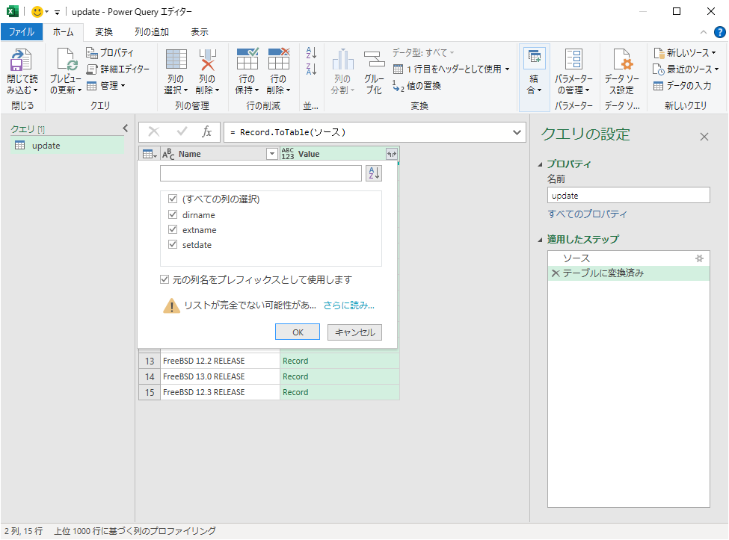Click the smiley feedback icon in title bar
This screenshot has width=729, height=540.
tap(37, 12)
